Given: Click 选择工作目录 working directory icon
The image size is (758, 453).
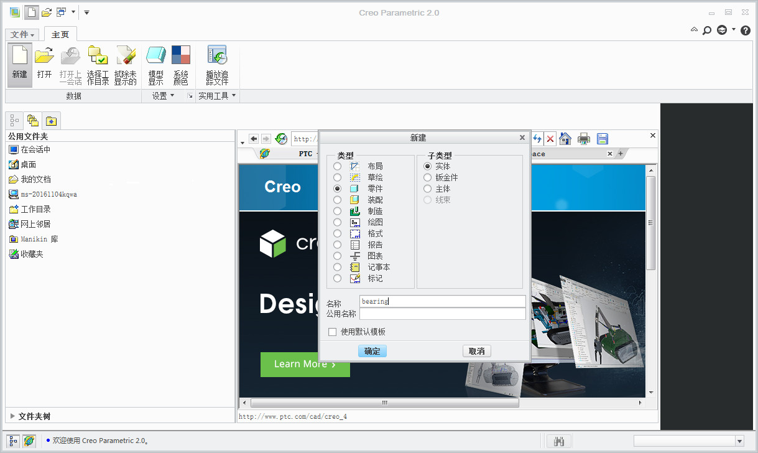Looking at the screenshot, I should coord(98,65).
